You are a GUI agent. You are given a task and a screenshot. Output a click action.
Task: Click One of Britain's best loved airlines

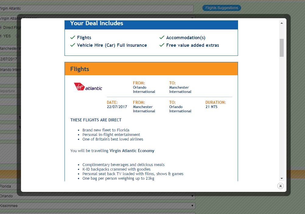[x=113, y=139]
